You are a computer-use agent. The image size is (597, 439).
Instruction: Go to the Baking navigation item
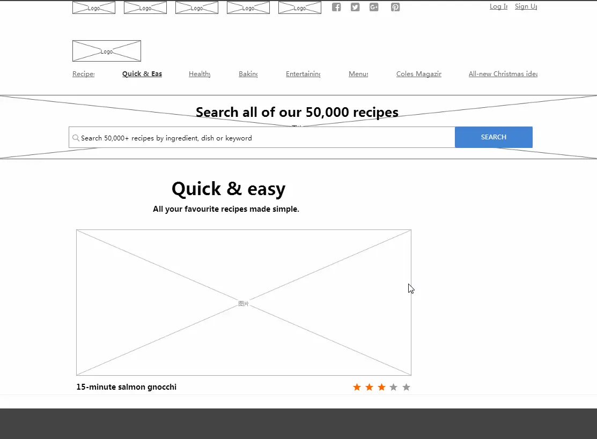coord(248,74)
